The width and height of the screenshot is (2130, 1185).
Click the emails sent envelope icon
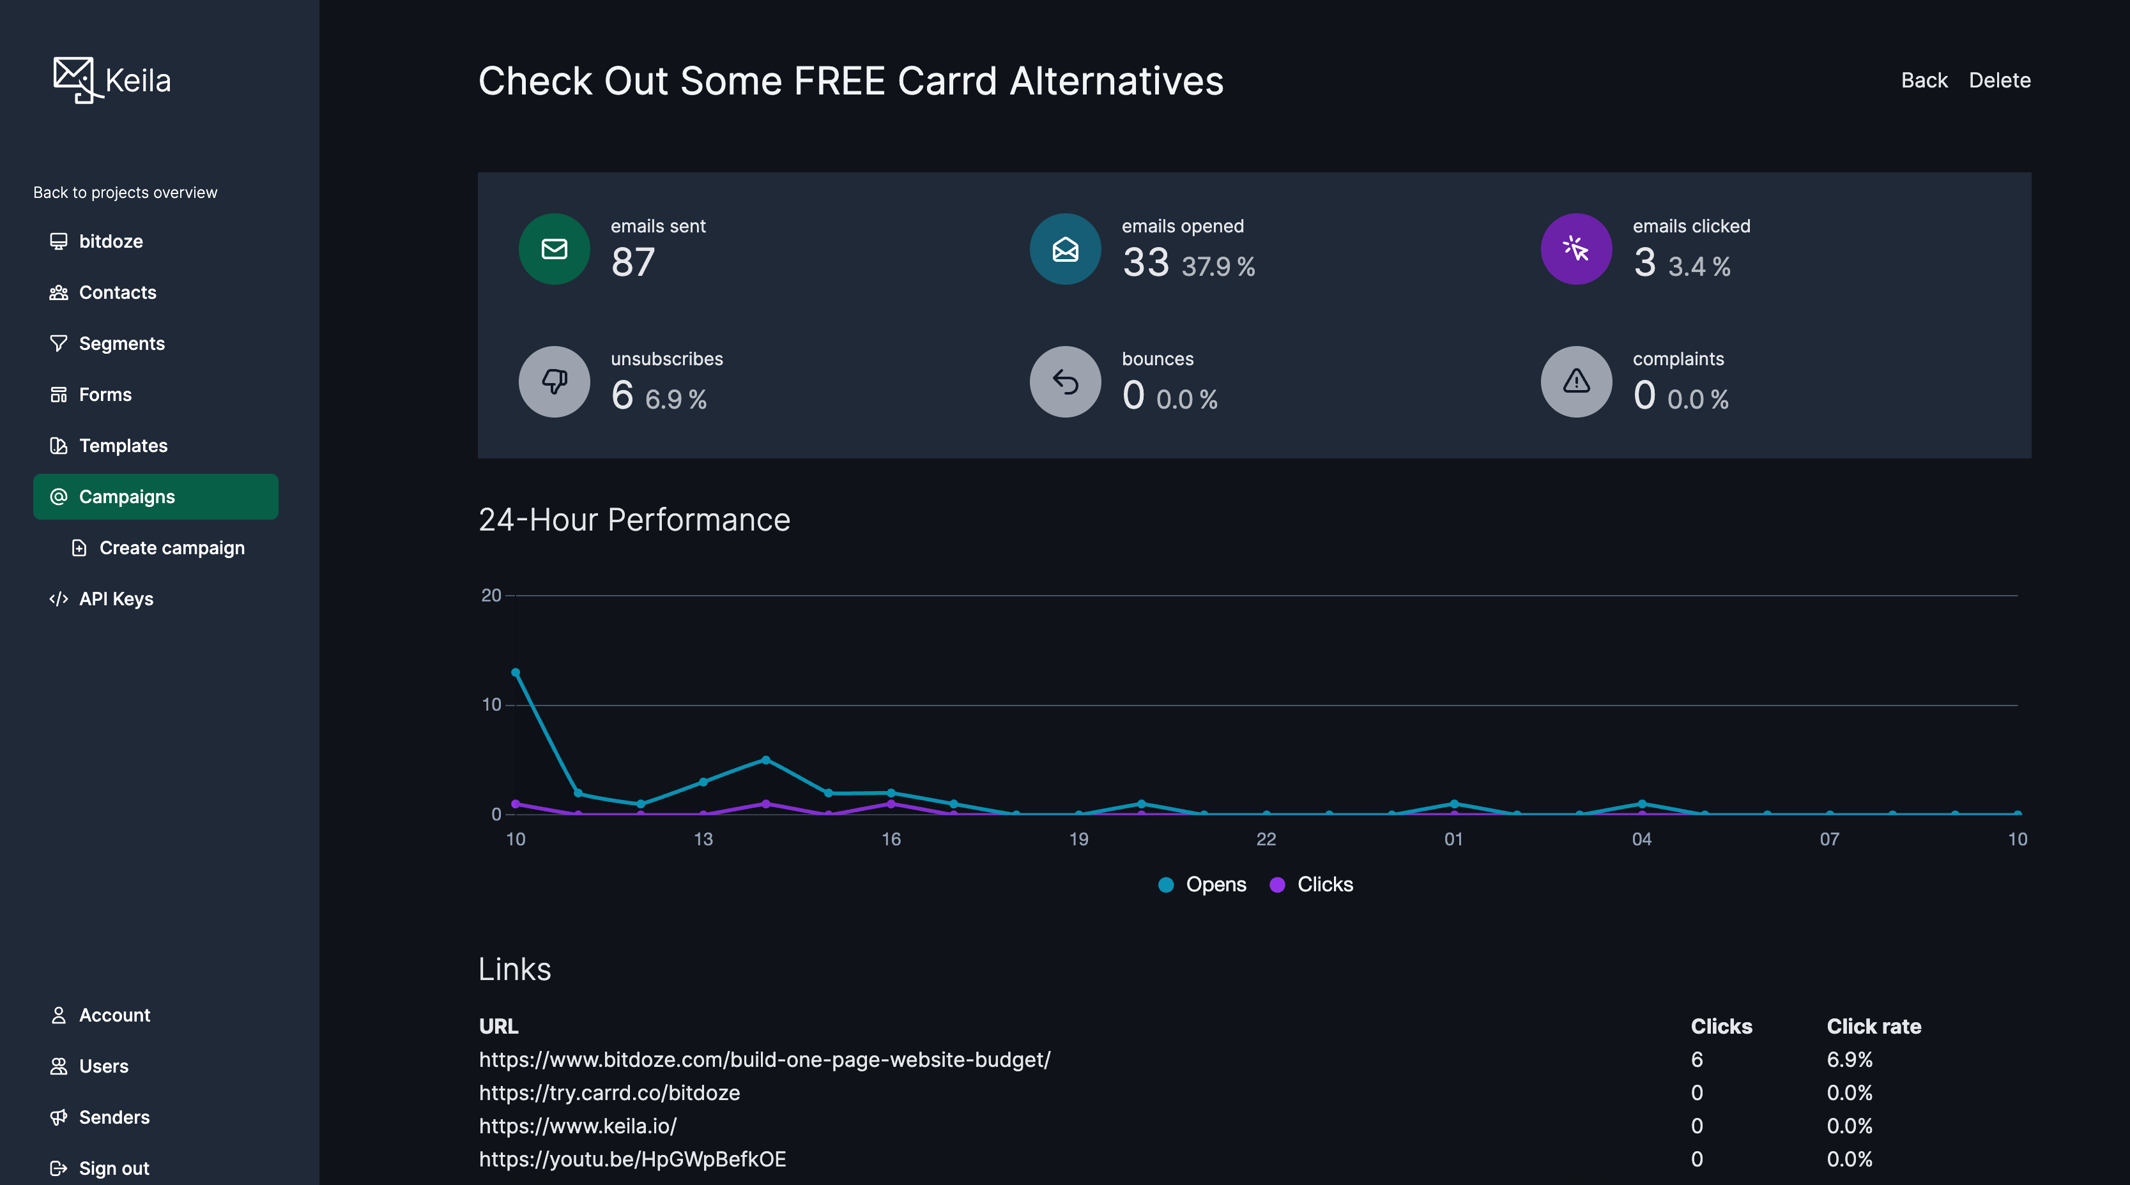click(554, 249)
